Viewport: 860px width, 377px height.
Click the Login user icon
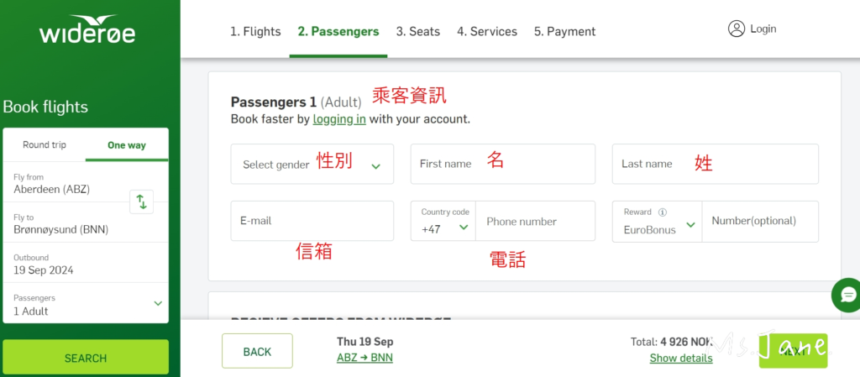737,29
